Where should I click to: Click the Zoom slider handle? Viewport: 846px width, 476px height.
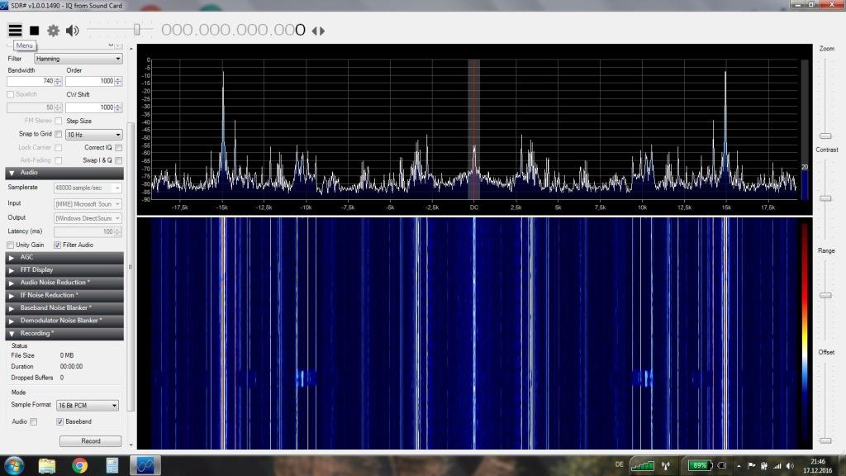click(x=825, y=136)
